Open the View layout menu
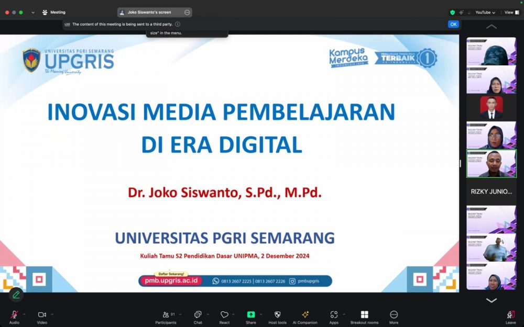Screen dimensions: 524x327 [x=511, y=13]
